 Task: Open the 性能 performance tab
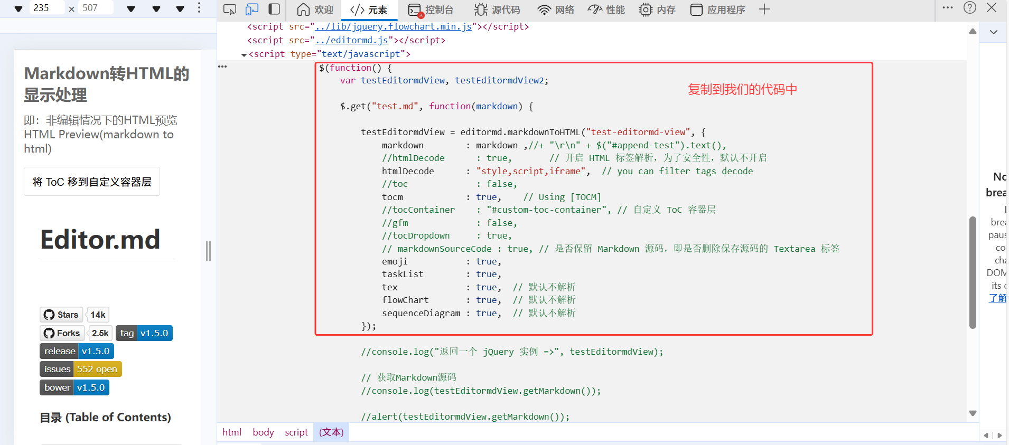click(606, 10)
